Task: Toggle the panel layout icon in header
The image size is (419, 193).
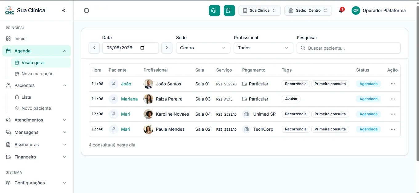Action: 87,10
